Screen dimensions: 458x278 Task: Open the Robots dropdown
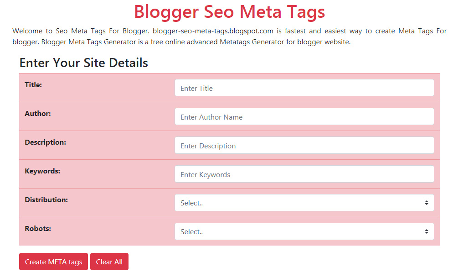[x=304, y=231]
